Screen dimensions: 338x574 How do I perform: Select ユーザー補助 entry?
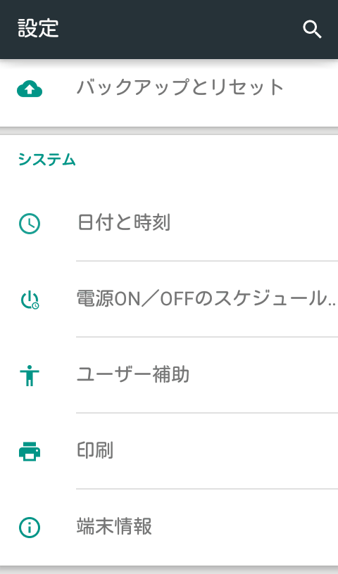(169, 375)
